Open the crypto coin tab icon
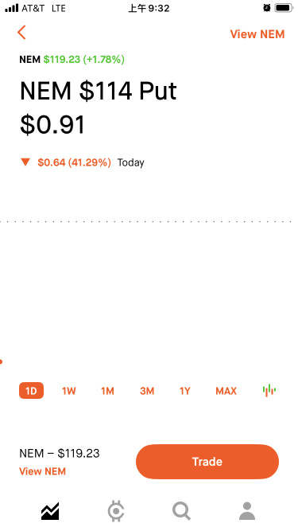Image resolution: width=298 pixels, height=531 pixels. pyautogui.click(x=116, y=511)
